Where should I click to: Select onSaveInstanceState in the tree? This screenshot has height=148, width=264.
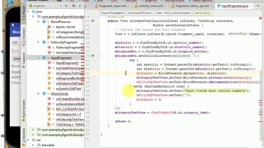point(70,104)
